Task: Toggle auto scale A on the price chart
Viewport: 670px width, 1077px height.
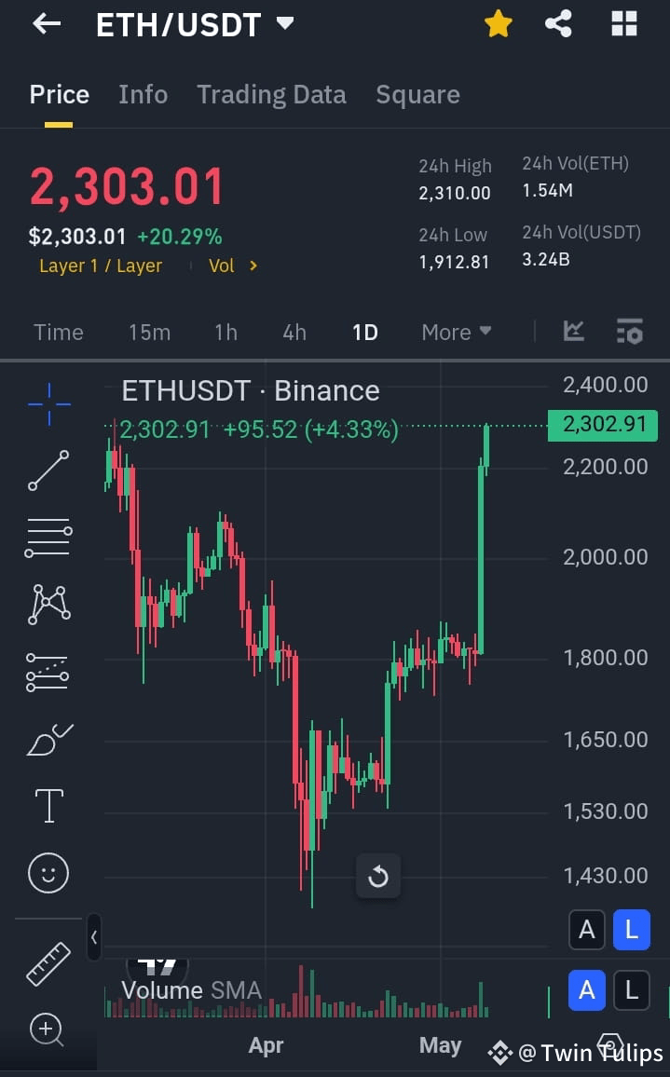Action: point(587,930)
